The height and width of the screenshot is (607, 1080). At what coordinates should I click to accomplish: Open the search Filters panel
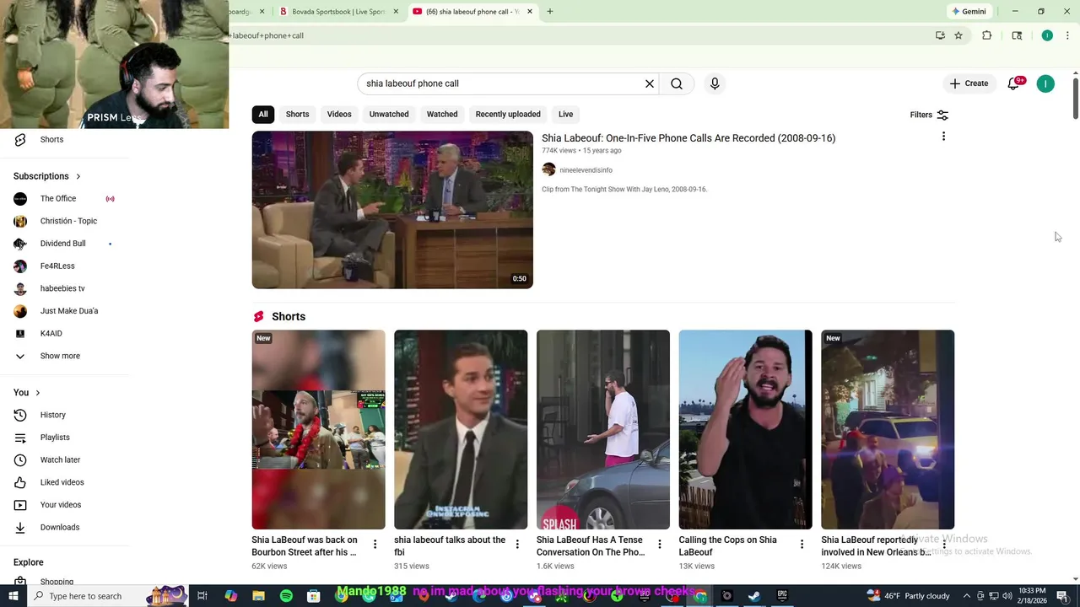tap(929, 115)
